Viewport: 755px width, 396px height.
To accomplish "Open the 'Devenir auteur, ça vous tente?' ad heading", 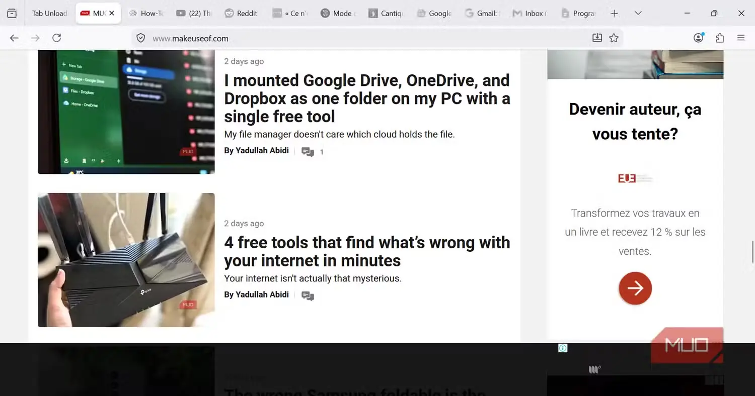I will point(635,122).
